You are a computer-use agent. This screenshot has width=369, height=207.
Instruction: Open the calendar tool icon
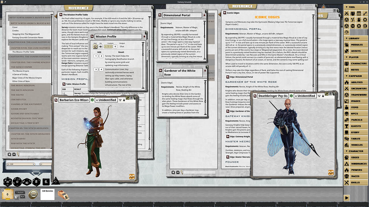[359, 13]
